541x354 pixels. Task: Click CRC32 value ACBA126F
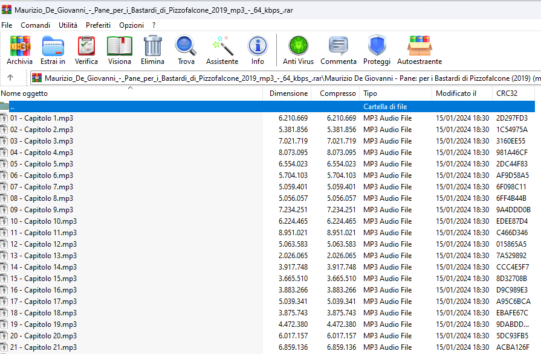coord(513,347)
